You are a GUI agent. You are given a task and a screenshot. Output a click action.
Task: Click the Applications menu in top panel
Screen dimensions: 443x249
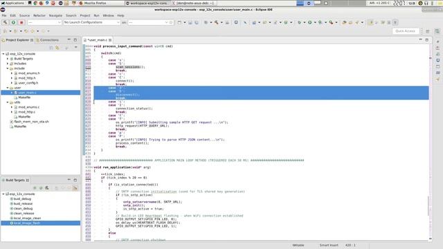pyautogui.click(x=12, y=3)
